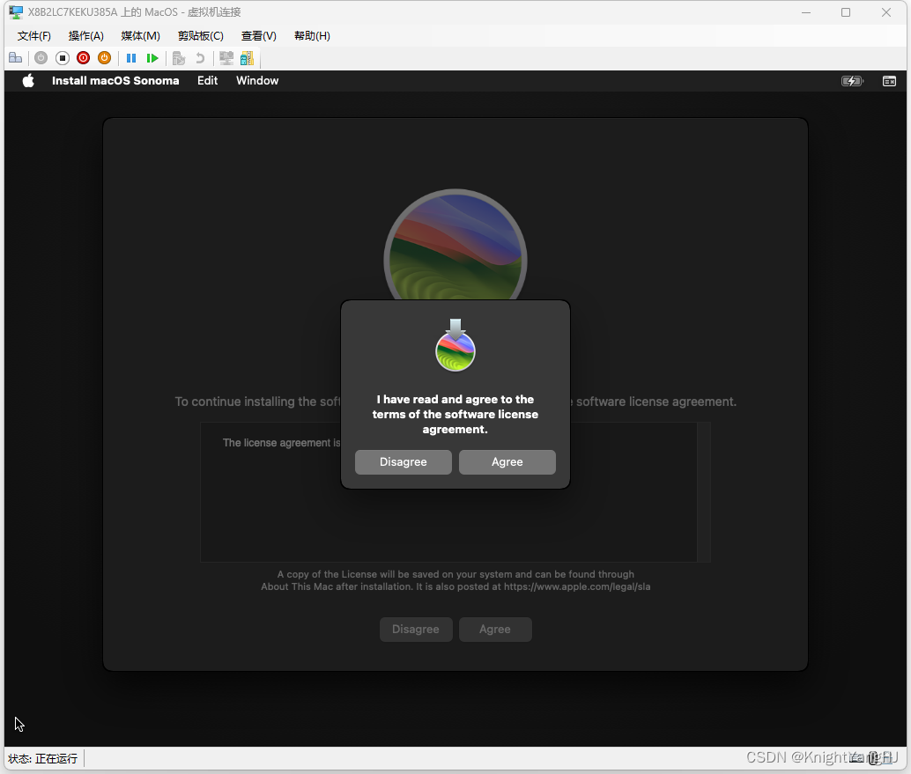This screenshot has width=911, height=774.
Task: Open the 媒体(M) menu
Action: (141, 36)
